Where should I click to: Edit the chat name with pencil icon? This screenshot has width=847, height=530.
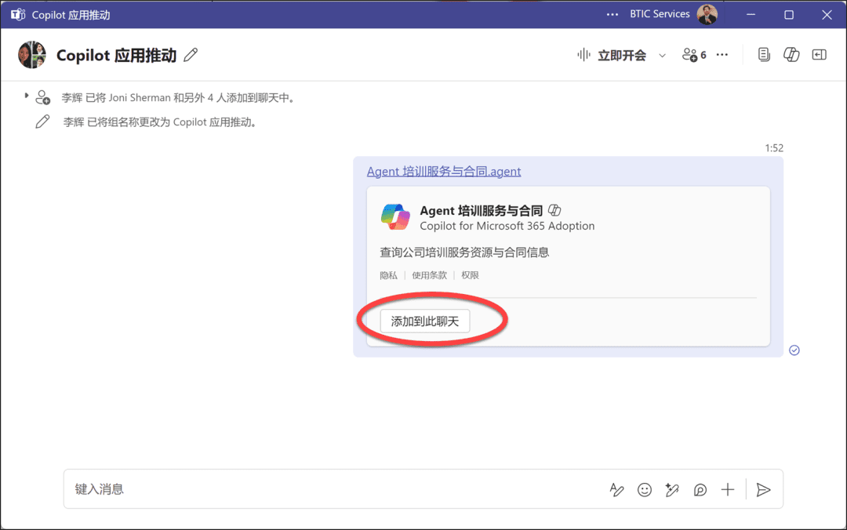coord(191,55)
